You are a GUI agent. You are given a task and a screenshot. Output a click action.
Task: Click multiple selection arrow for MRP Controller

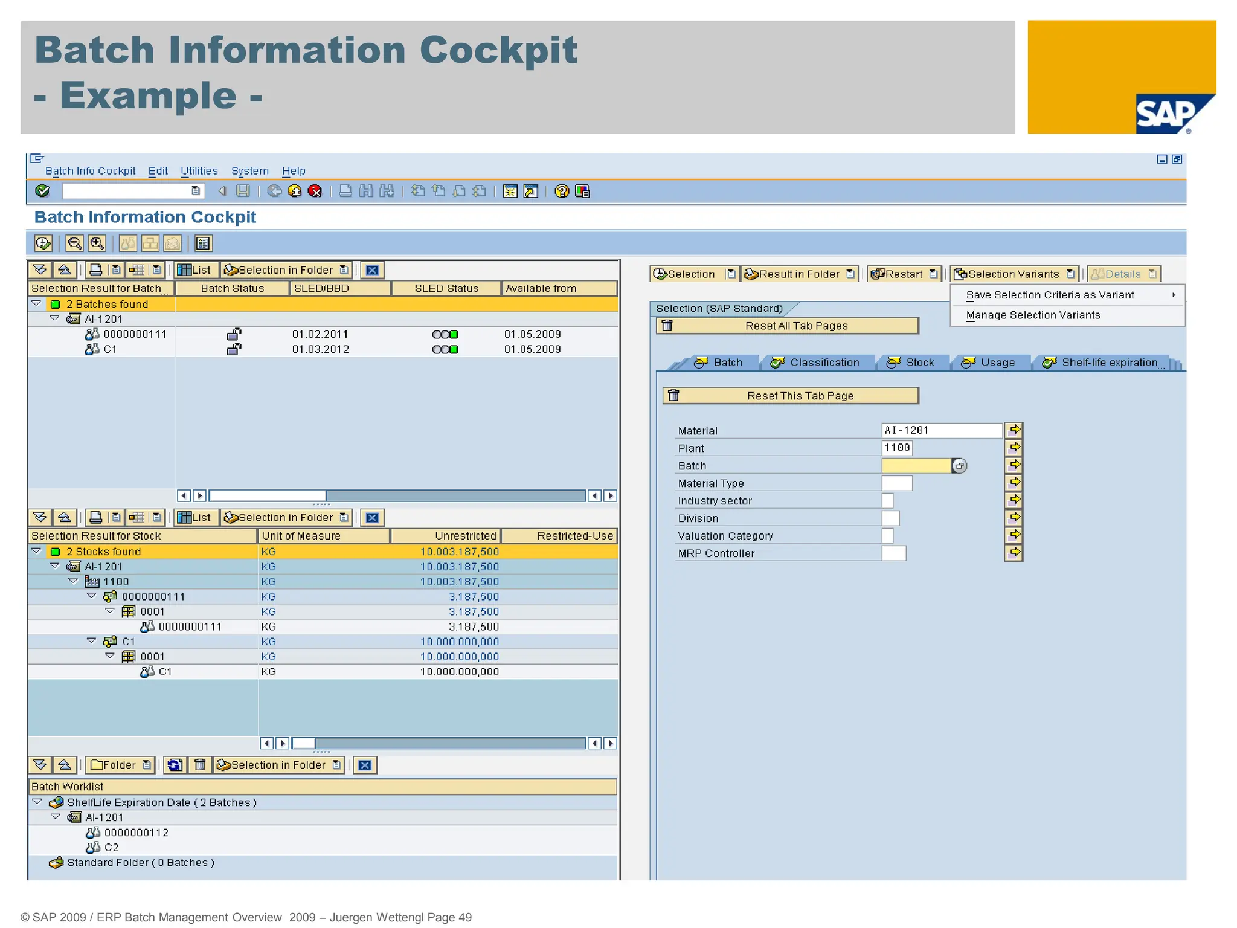click(x=1014, y=553)
